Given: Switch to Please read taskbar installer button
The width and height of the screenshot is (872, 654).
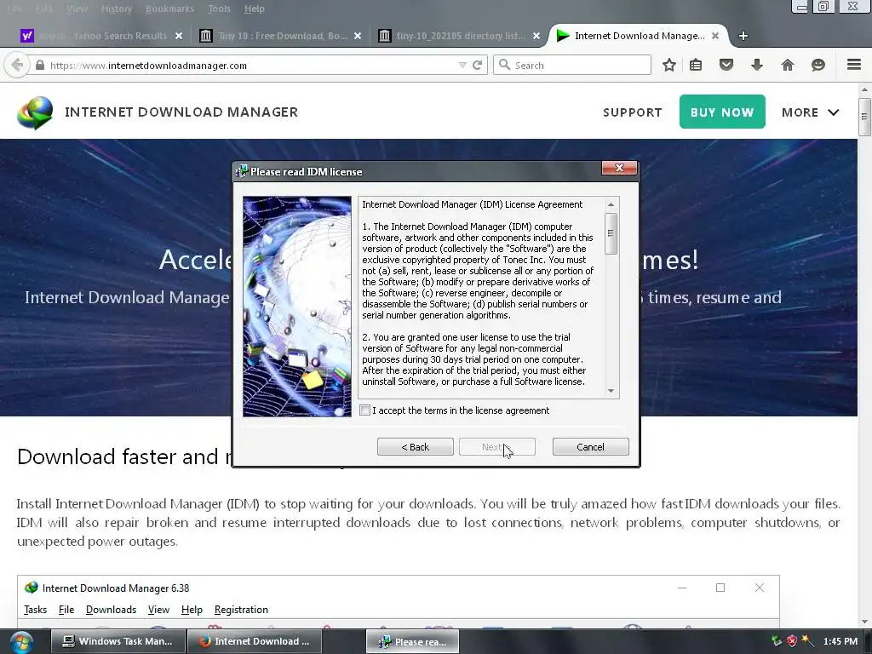Looking at the screenshot, I should coord(413,642).
